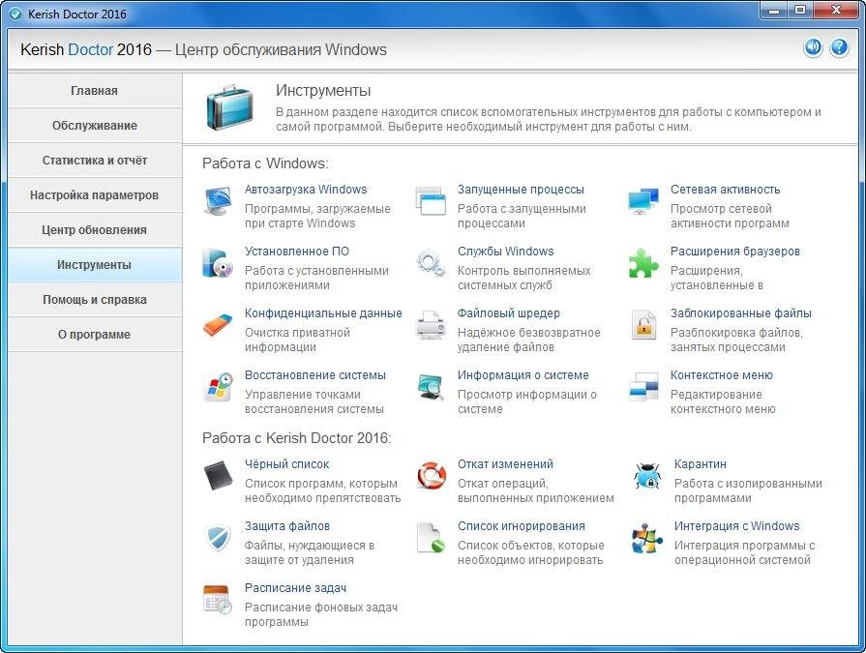This screenshot has height=653, width=866.
Task: Click description 'Работа с изолированными программами'
Action: (748, 490)
